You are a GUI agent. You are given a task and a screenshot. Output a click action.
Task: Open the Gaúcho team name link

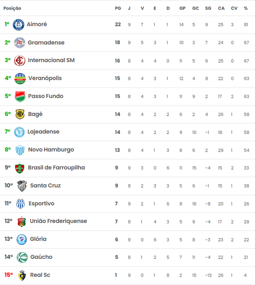tap(41, 257)
